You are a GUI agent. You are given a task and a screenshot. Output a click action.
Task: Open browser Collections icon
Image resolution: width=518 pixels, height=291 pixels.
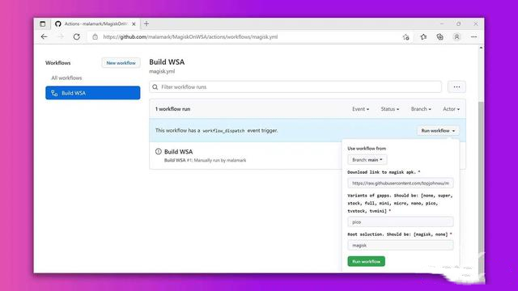coord(440,37)
